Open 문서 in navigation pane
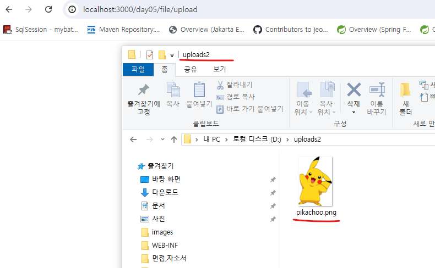This screenshot has width=435, height=268. point(153,205)
